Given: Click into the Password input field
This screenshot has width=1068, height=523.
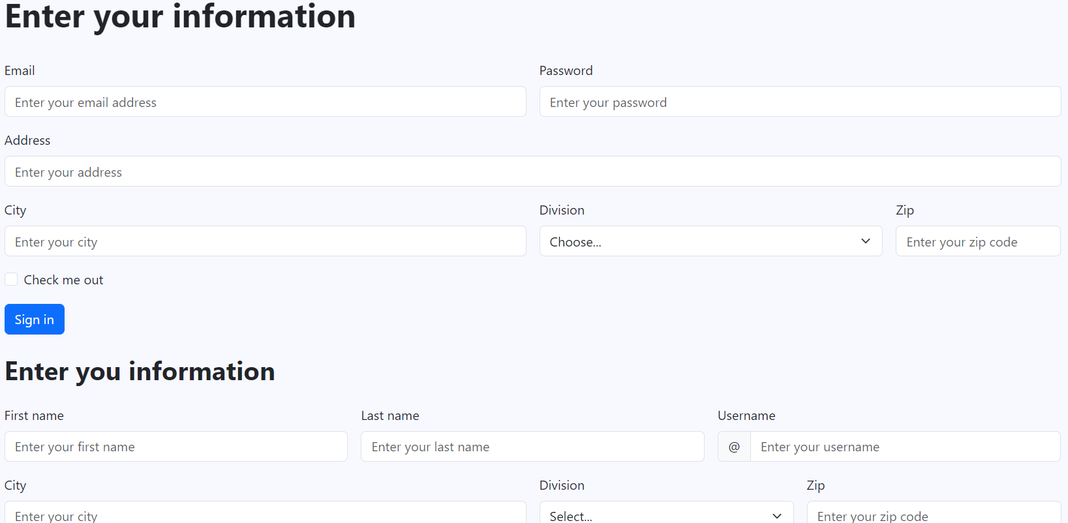Looking at the screenshot, I should (x=800, y=102).
